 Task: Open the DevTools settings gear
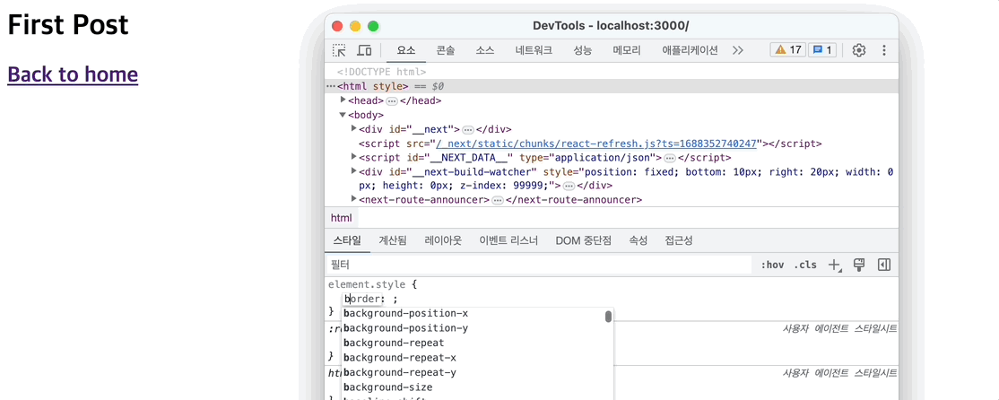tap(859, 50)
